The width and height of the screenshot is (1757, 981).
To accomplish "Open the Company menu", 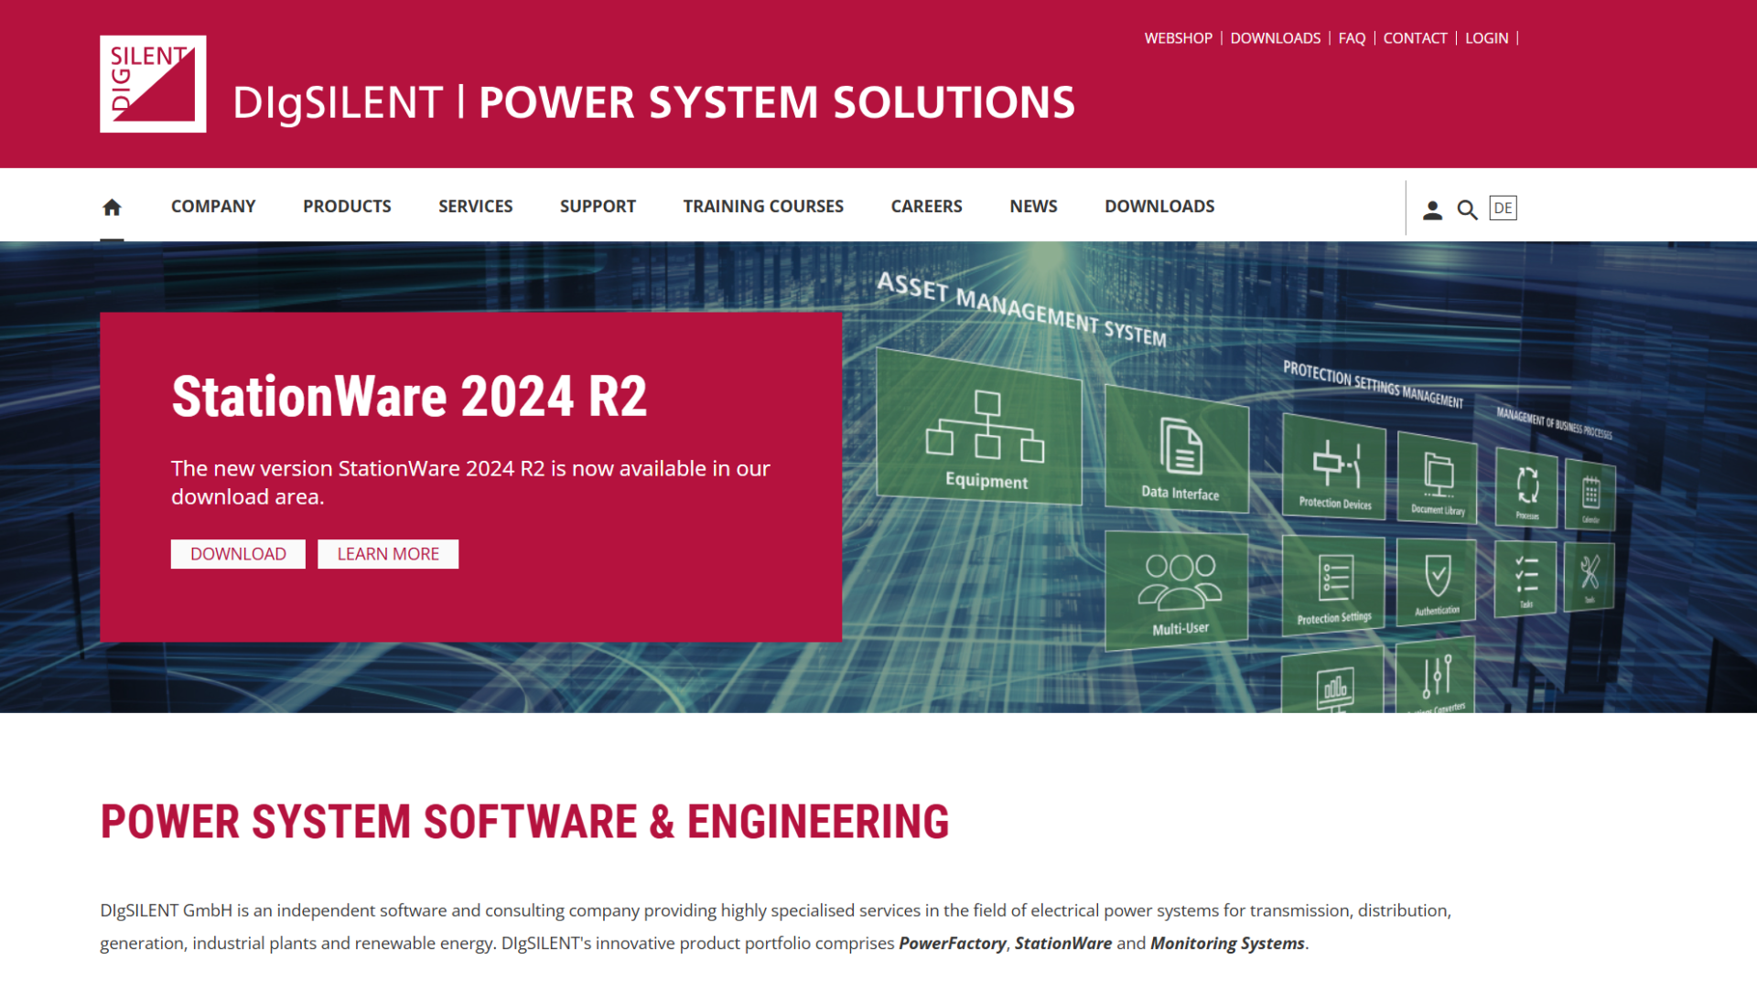I will click(213, 207).
